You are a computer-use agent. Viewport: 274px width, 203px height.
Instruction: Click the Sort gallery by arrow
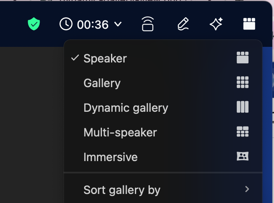pos(247,189)
